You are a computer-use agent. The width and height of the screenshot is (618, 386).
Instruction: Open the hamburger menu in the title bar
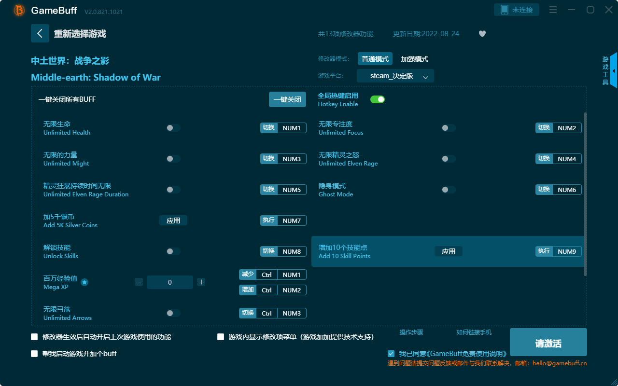pyautogui.click(x=553, y=9)
